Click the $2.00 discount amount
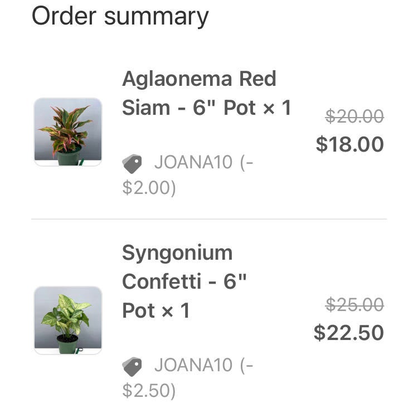The width and height of the screenshot is (418, 408). pyautogui.click(x=149, y=188)
